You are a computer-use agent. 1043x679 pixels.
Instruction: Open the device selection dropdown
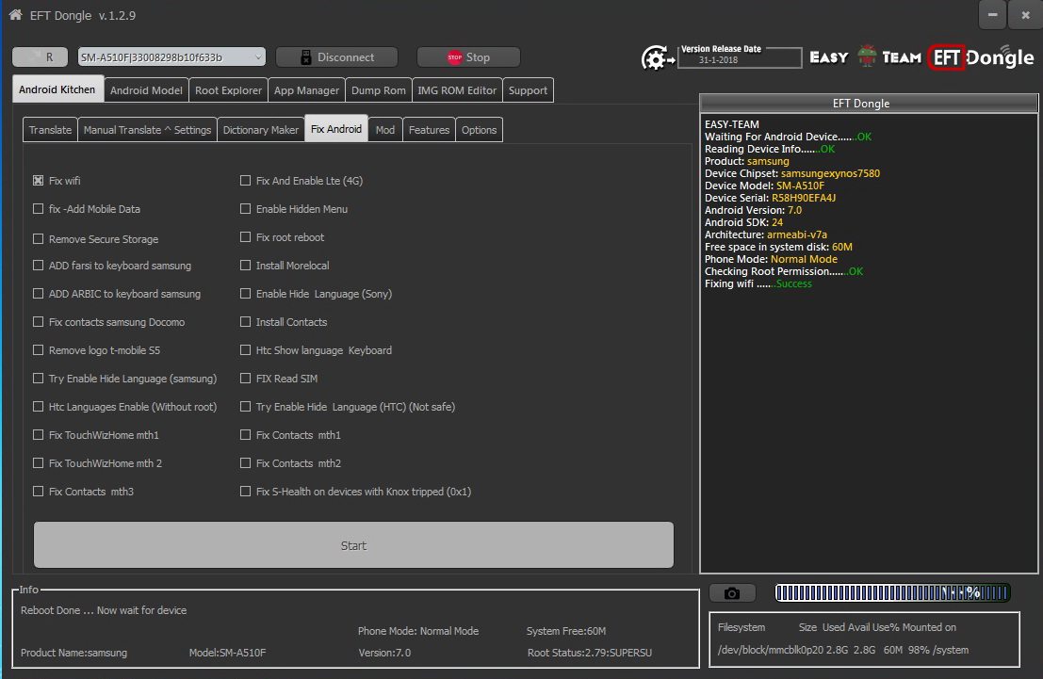pos(171,57)
